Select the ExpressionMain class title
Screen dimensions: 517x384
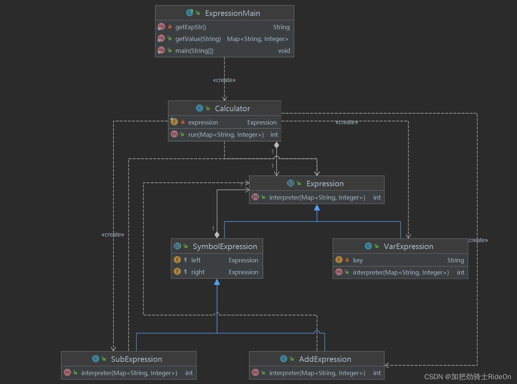[232, 13]
